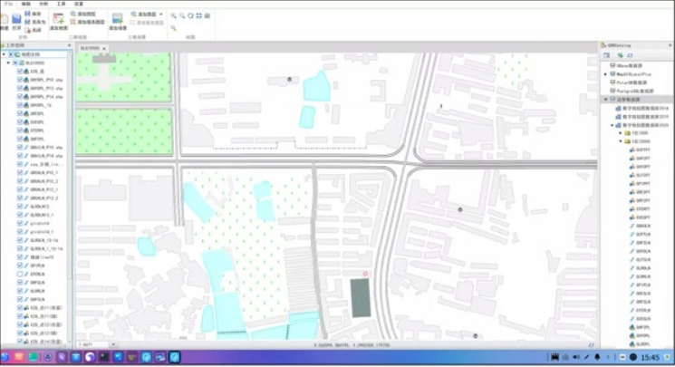The width and height of the screenshot is (675, 367).
Task: Toggle the GVEGPL layer visibility checkbox
Action: [20, 122]
